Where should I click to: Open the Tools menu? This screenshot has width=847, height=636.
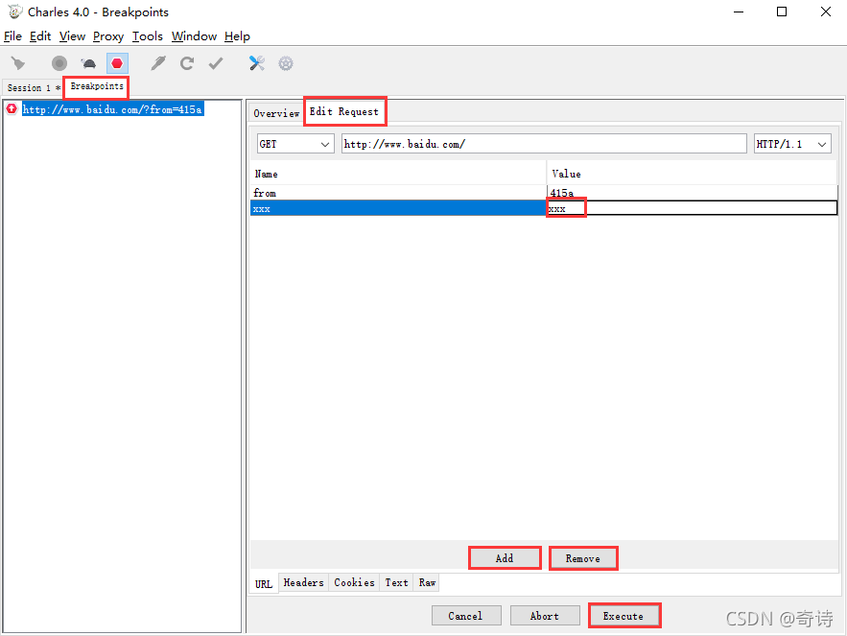coord(148,36)
